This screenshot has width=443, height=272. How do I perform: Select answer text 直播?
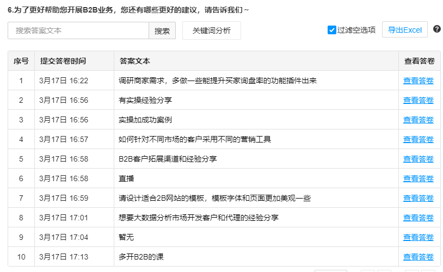pyautogui.click(x=126, y=178)
